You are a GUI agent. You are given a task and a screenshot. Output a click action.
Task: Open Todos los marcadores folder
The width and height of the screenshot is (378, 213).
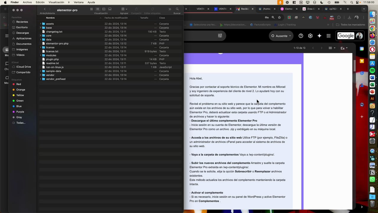(x=351, y=25)
